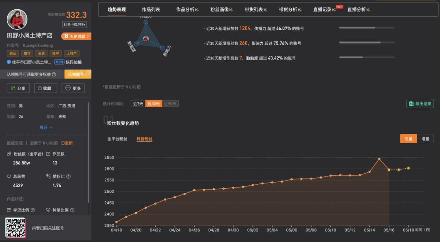Click the help icon beside 赞粉比
440x242 pixels.
(x=68, y=177)
